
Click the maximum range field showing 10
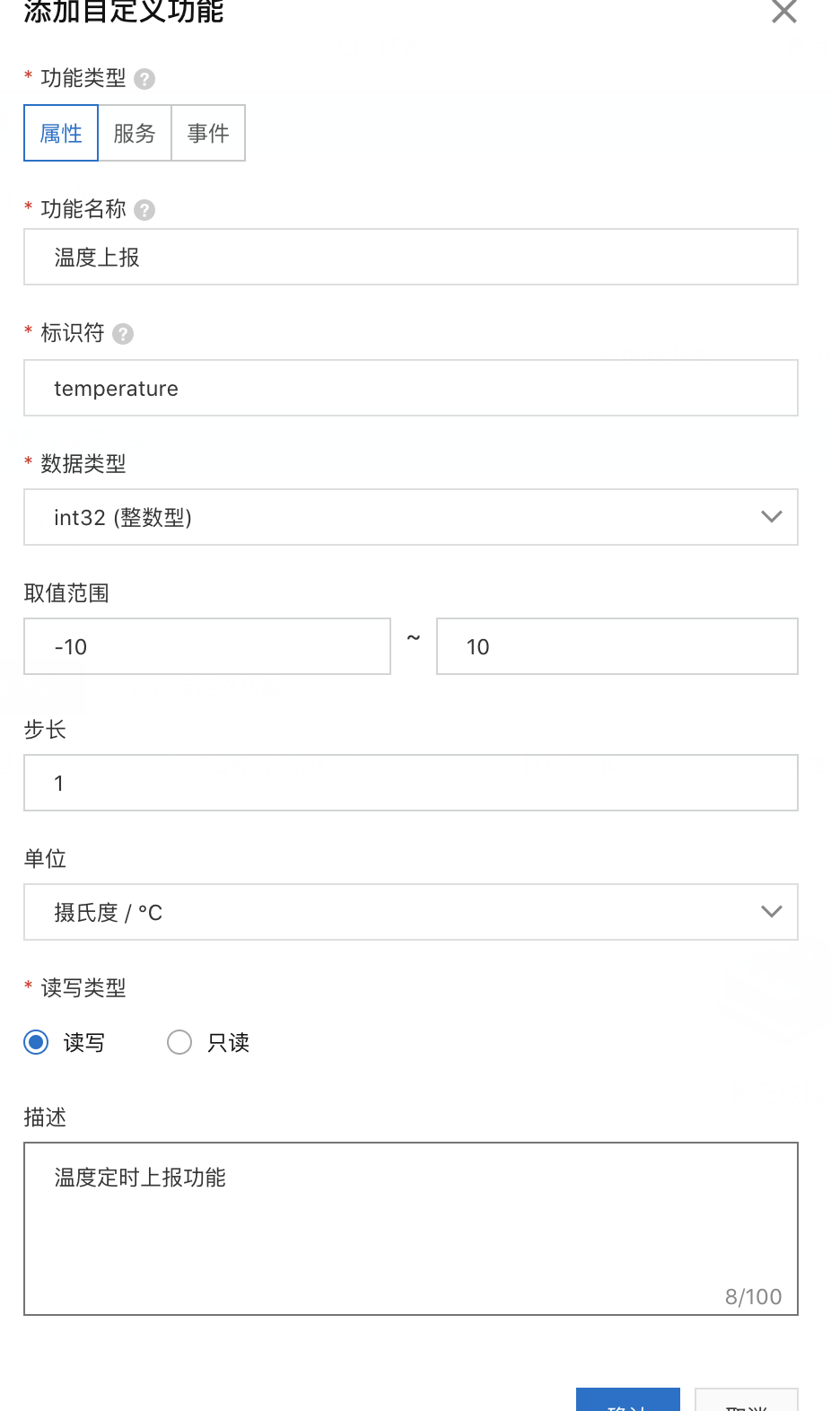point(617,647)
